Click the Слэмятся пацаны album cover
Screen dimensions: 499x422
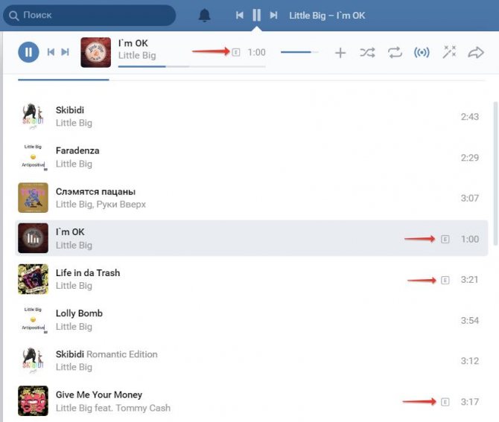pyautogui.click(x=33, y=198)
